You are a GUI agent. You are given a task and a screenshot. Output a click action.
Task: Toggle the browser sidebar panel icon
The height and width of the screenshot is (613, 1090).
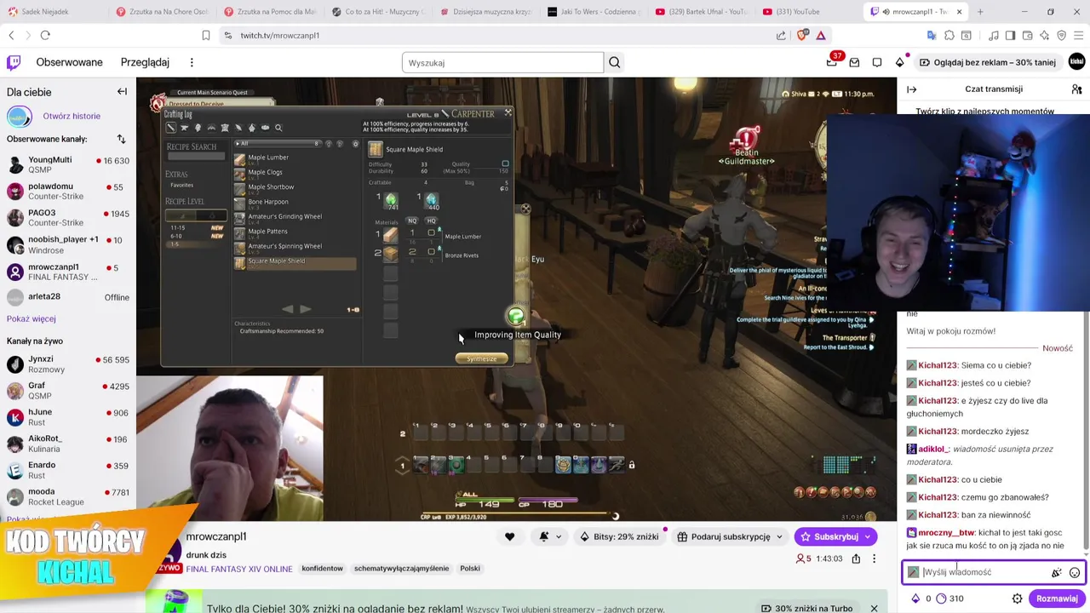pyautogui.click(x=1011, y=35)
